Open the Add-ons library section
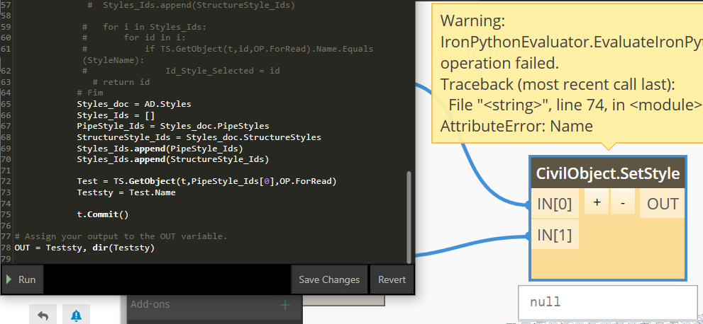Screen dimensions: 703x324 click(x=214, y=305)
